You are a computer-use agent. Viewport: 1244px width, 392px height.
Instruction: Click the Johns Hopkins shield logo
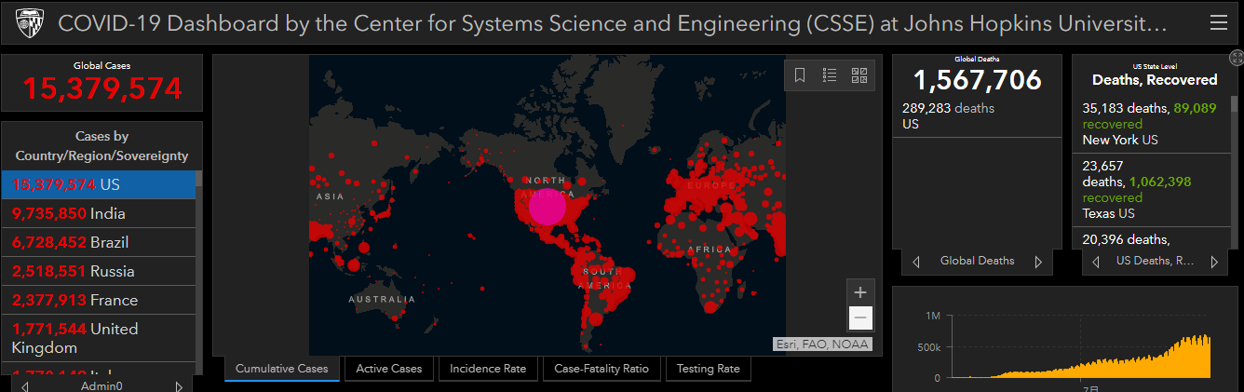31,23
